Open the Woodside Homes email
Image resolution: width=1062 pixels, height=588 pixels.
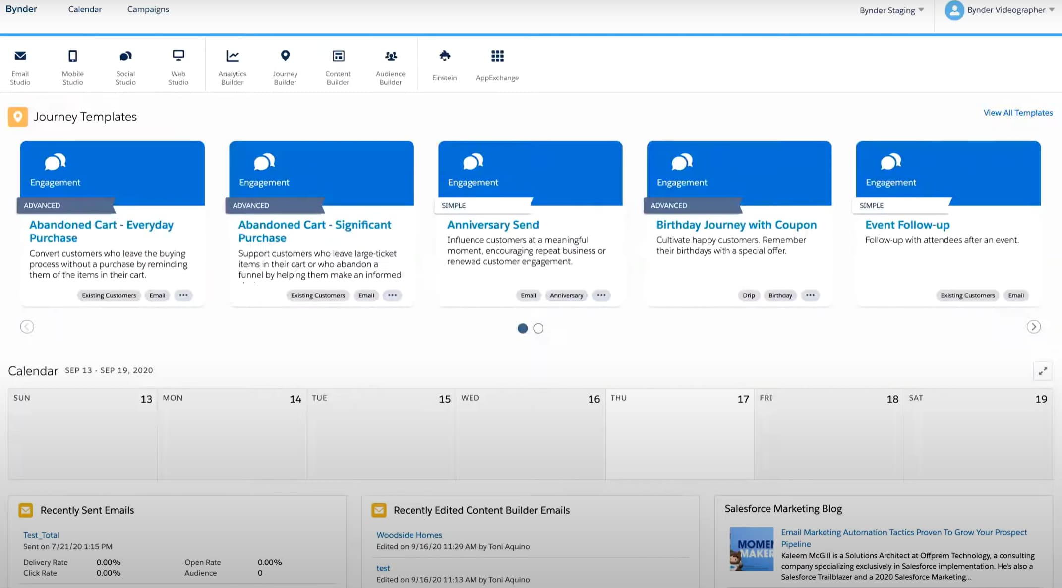click(x=409, y=535)
